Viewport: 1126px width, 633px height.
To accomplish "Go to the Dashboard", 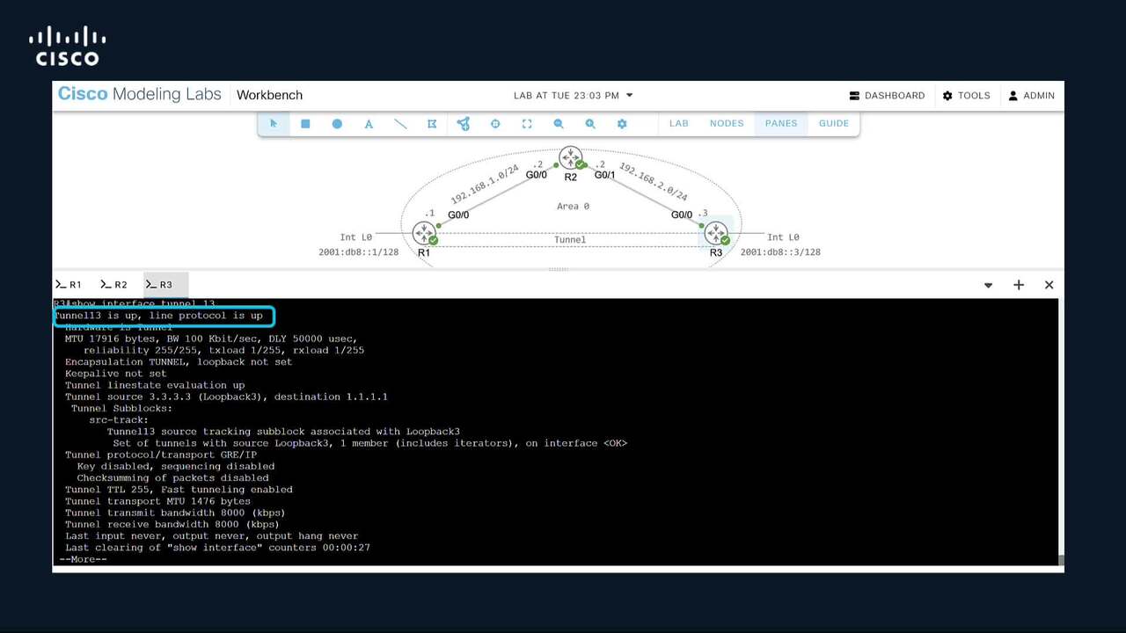I will click(887, 95).
